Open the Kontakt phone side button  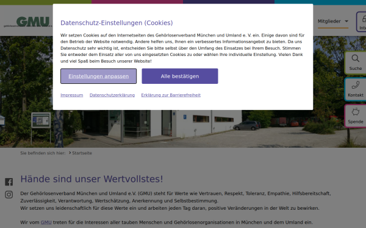(x=356, y=89)
